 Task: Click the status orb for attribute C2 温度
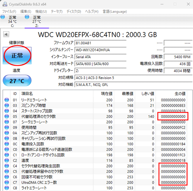[7, 161]
